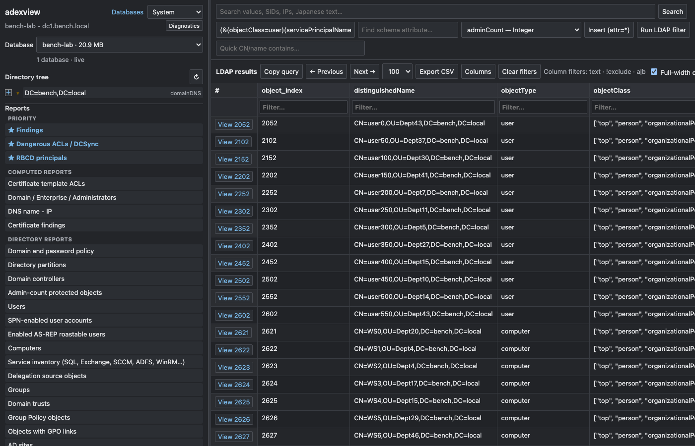This screenshot has width=695, height=446.
Task: Open the Groups report
Action: pos(104,390)
